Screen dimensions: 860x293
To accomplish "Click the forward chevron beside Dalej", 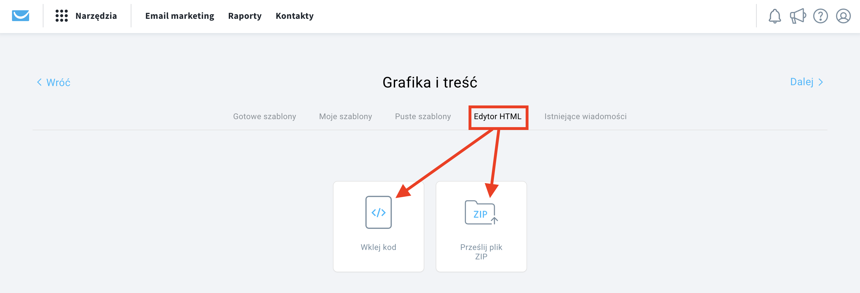I will (821, 82).
